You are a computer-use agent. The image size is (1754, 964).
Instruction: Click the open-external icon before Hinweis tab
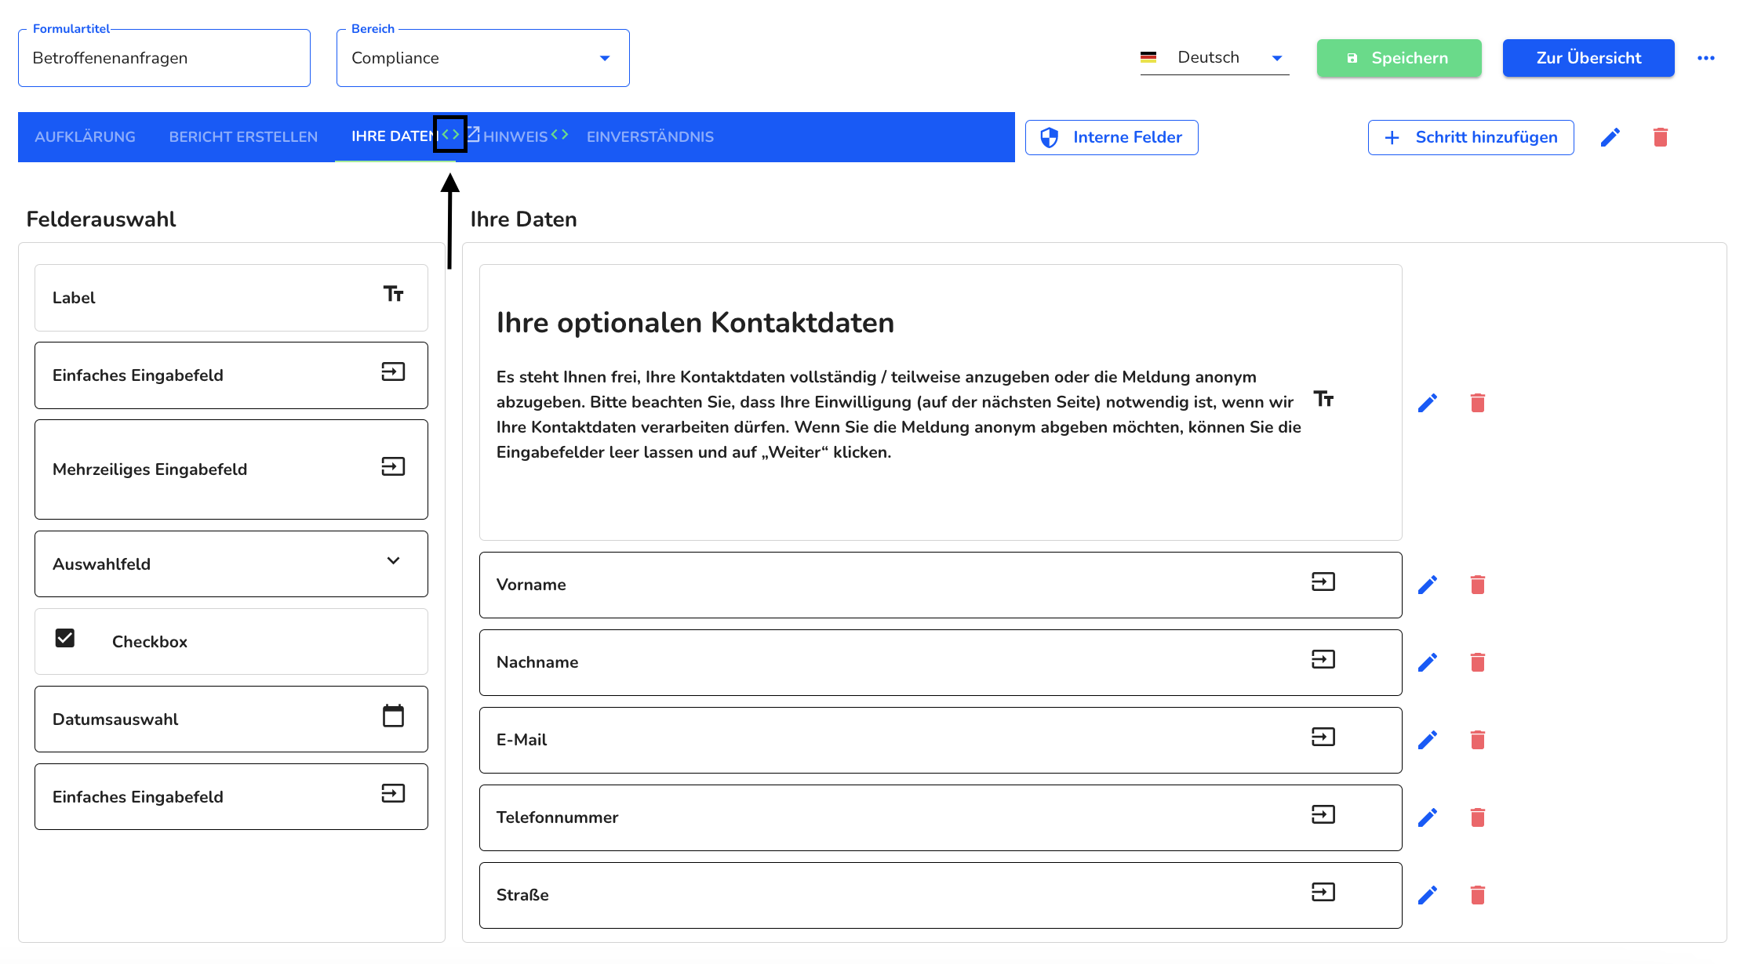pyautogui.click(x=474, y=134)
